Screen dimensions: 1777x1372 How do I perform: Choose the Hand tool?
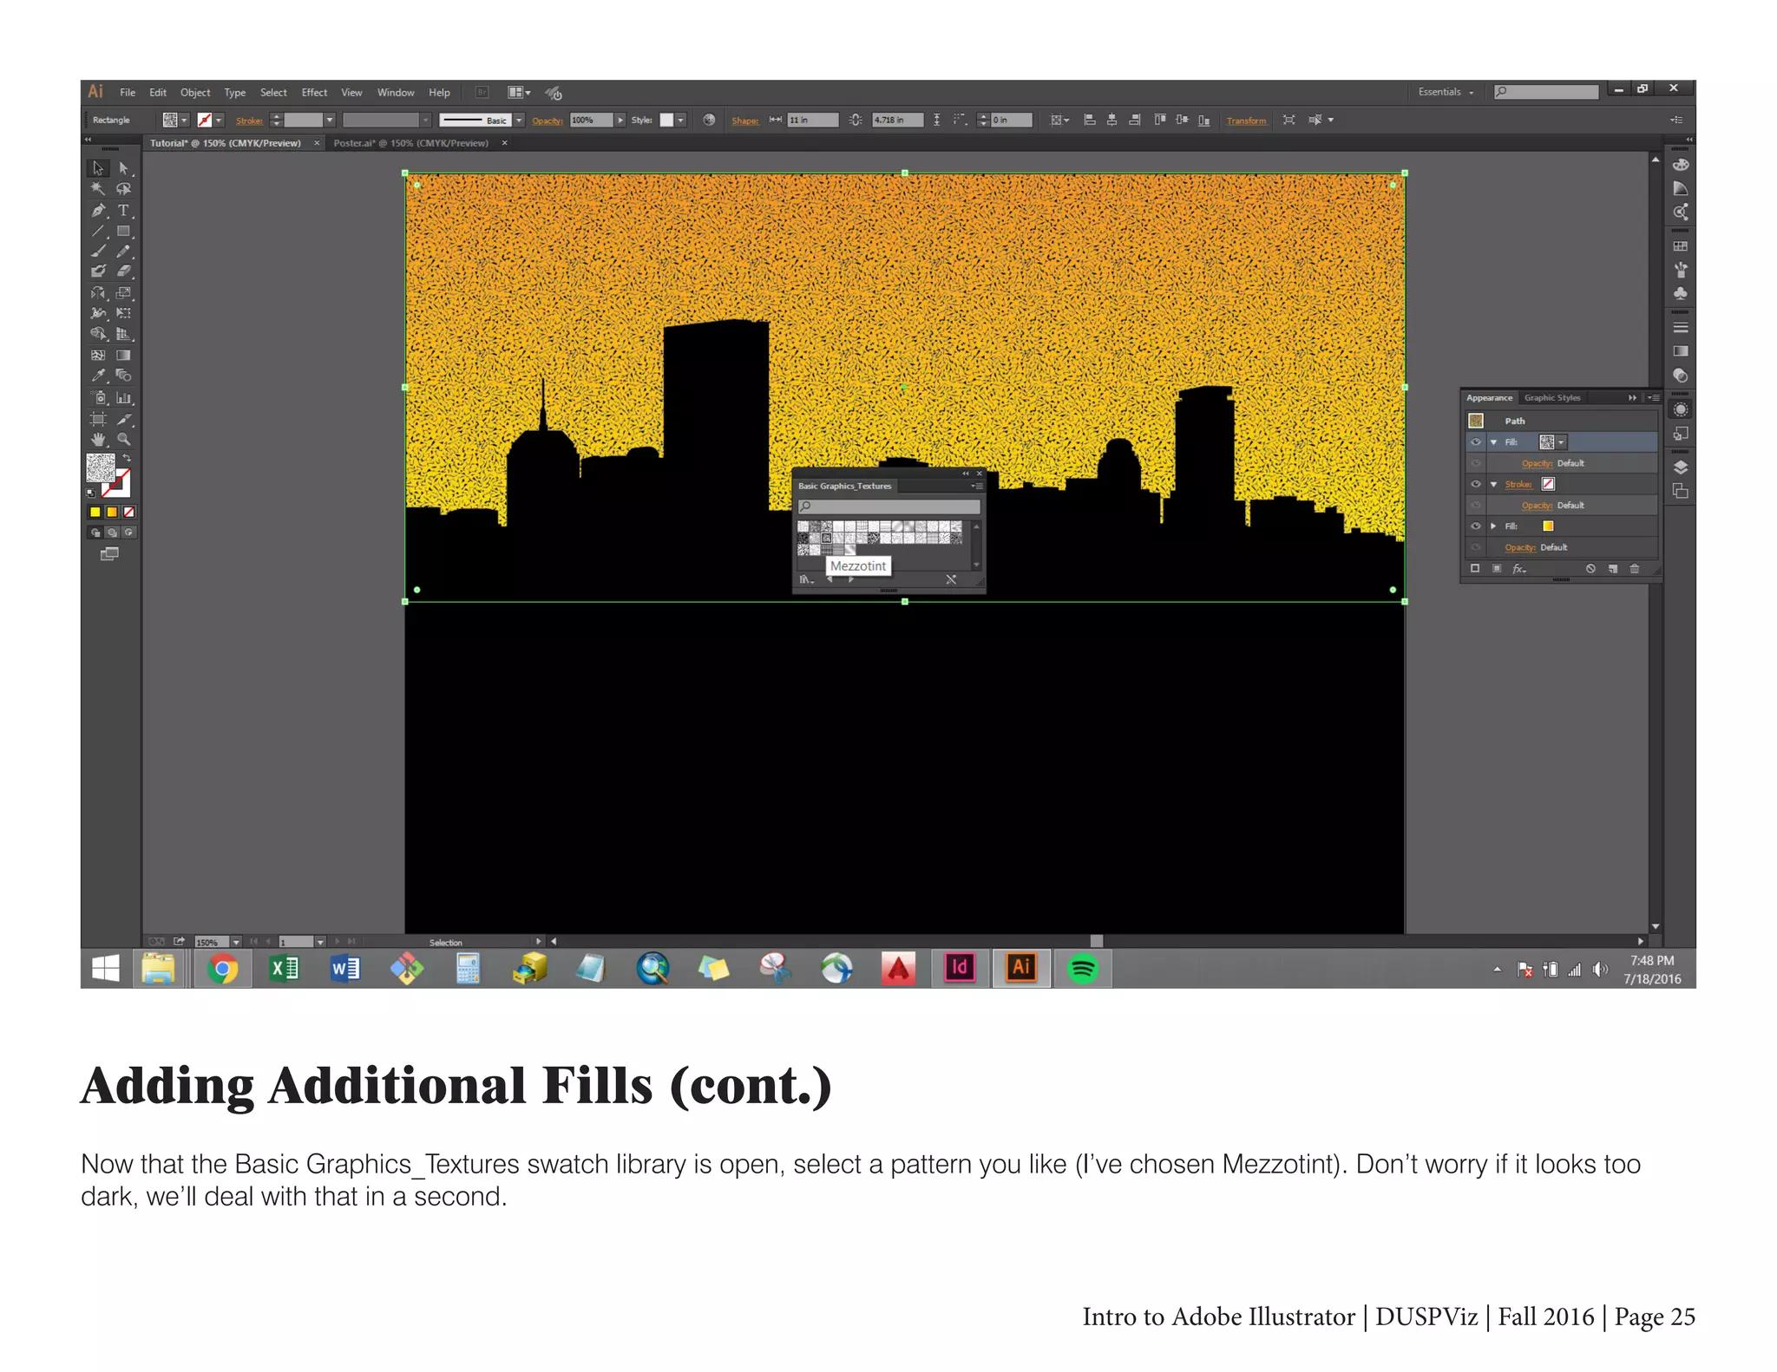98,440
